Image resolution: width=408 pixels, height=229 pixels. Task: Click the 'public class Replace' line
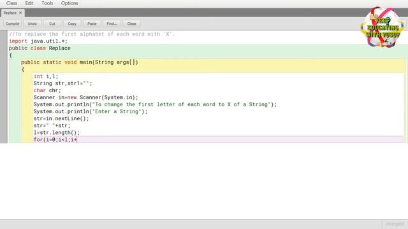point(40,48)
